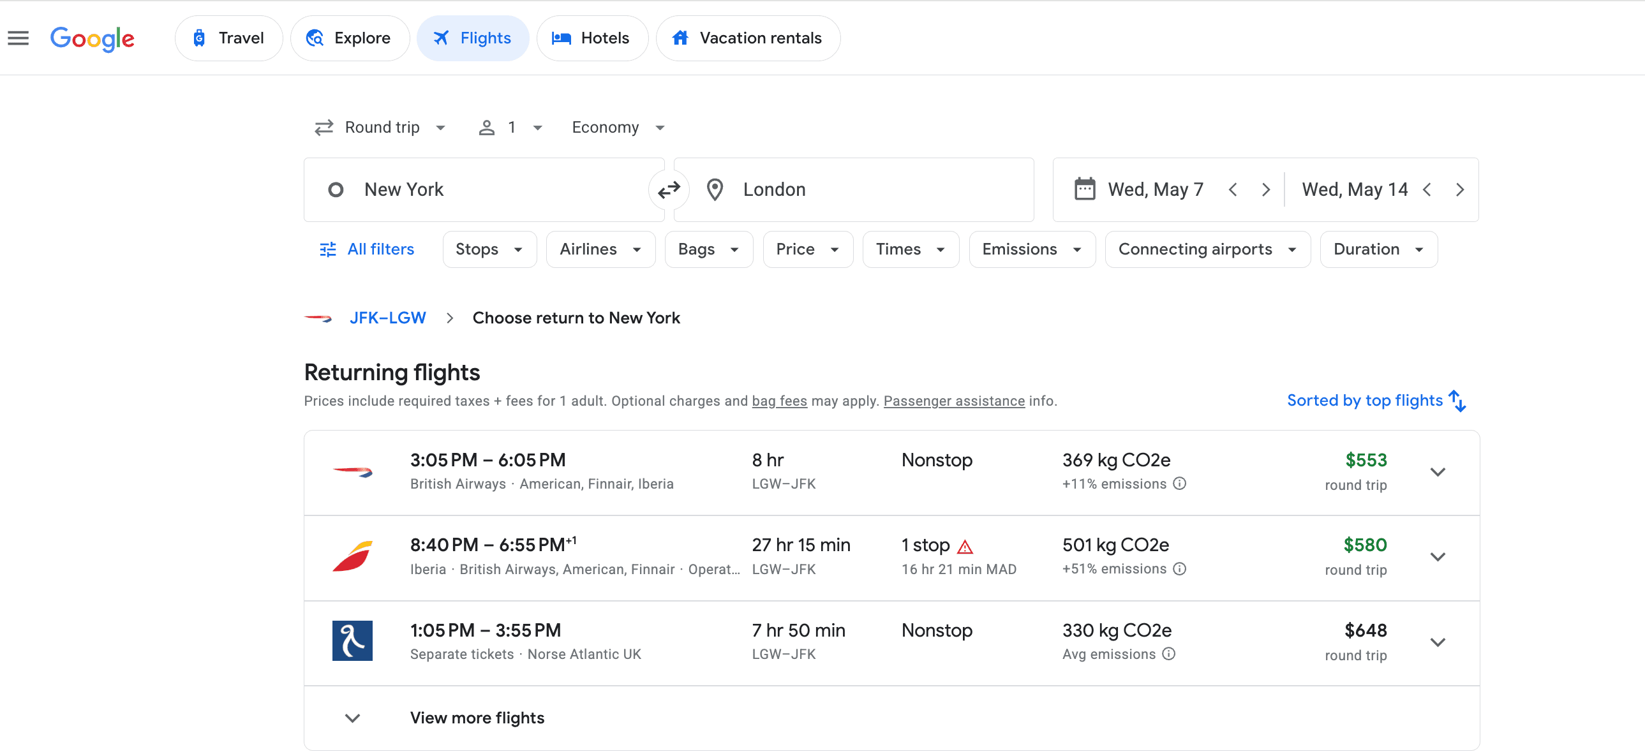Open info icon beside +51% emissions
This screenshot has width=1645, height=754.
pyautogui.click(x=1179, y=569)
